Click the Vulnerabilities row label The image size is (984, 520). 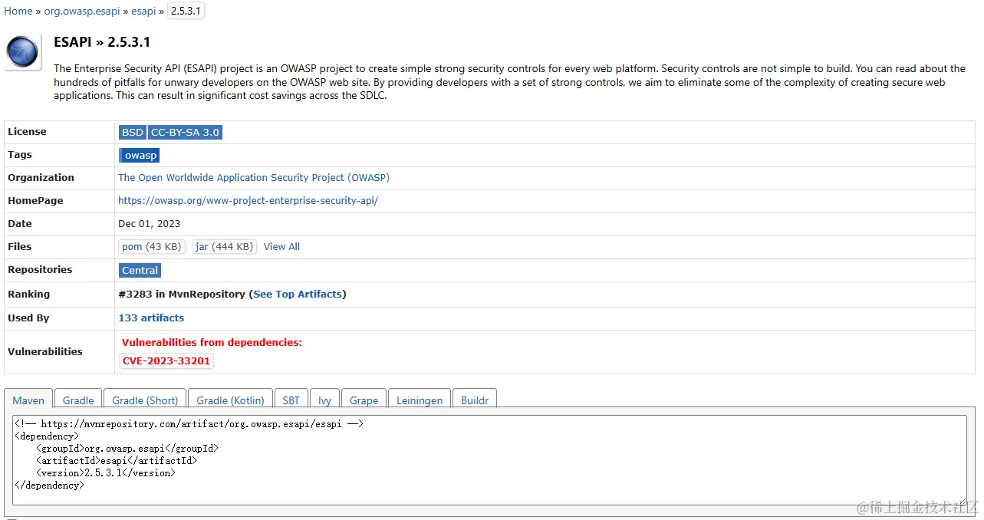click(x=45, y=351)
